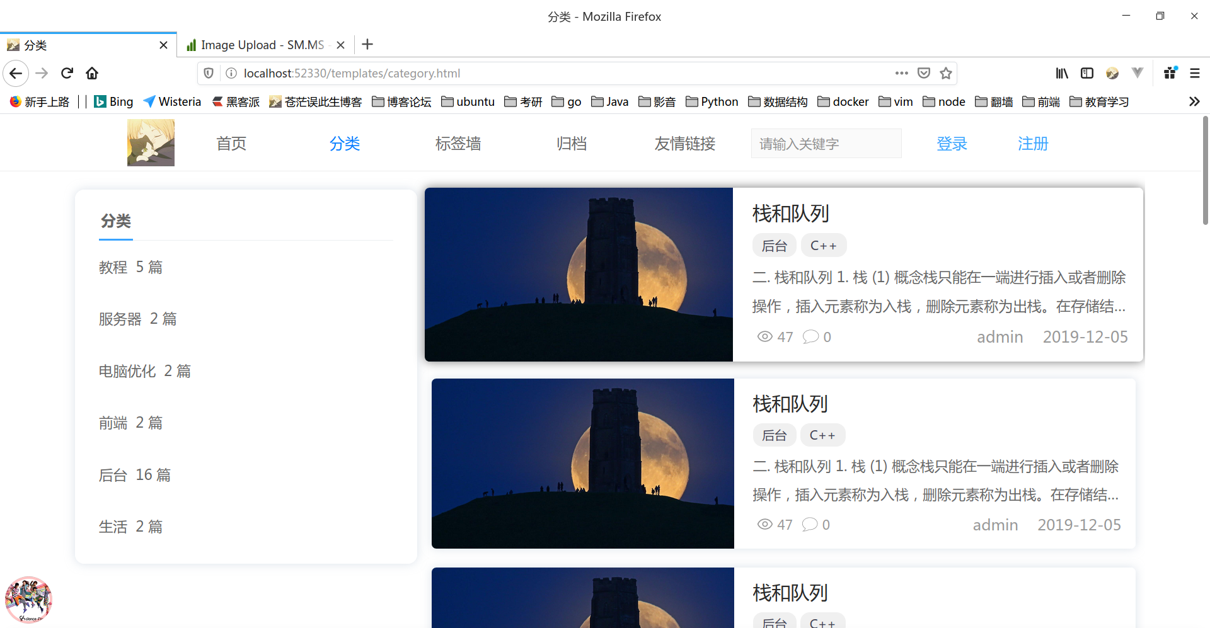Click the forward navigation arrow

tap(41, 73)
